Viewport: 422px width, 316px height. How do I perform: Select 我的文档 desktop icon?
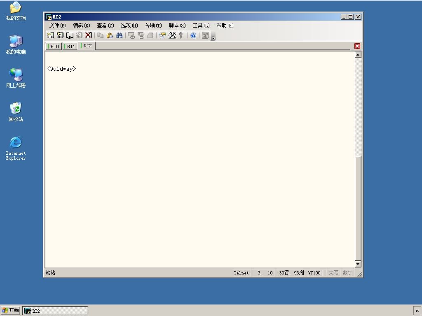[16, 11]
